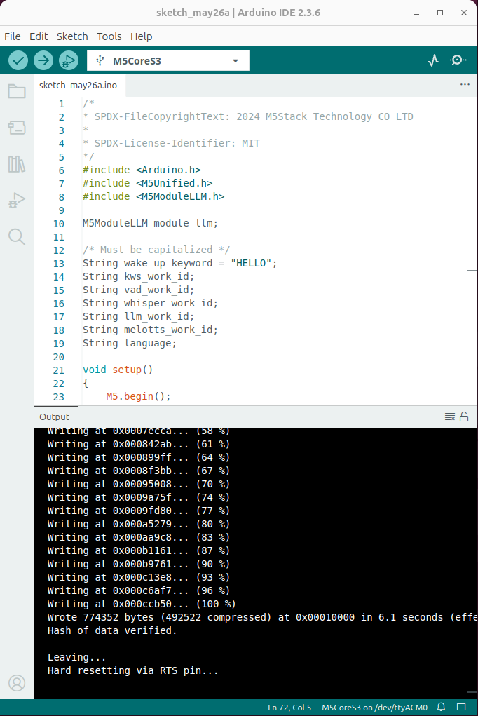Click the Verify sketch checkmark button
This screenshot has height=716, width=478.
[x=18, y=60]
